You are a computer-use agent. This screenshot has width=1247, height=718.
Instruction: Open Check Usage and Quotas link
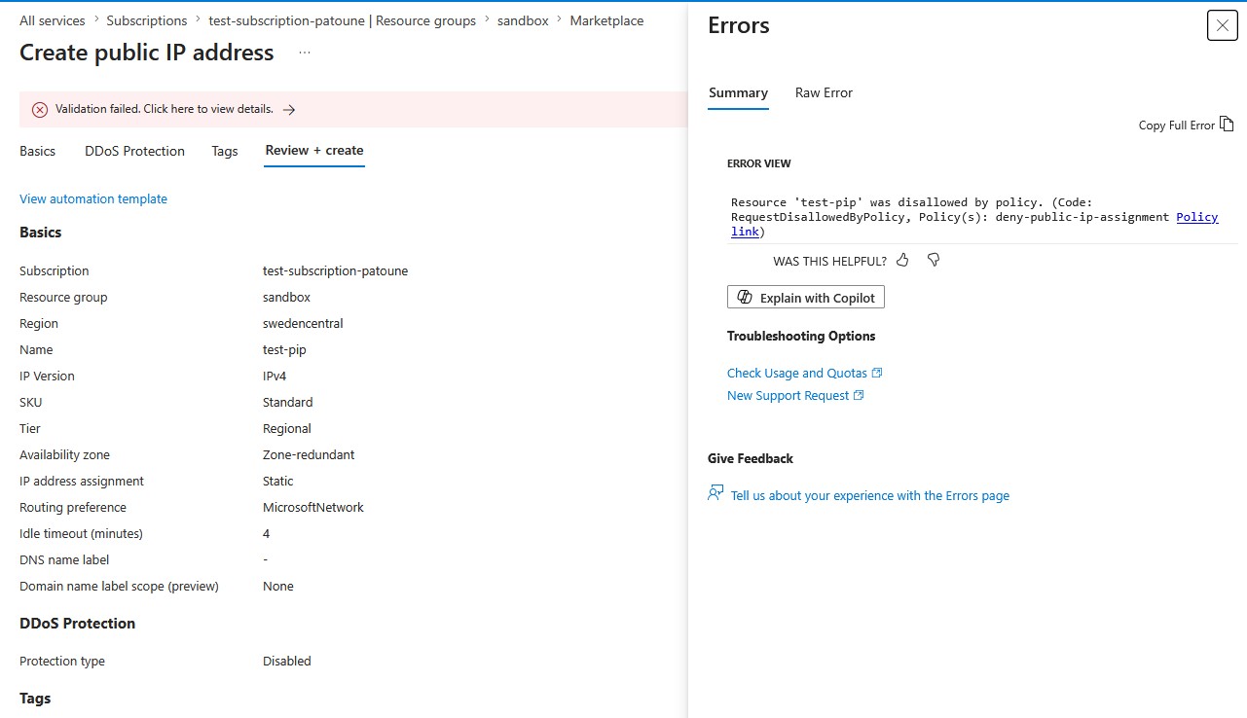[797, 373]
